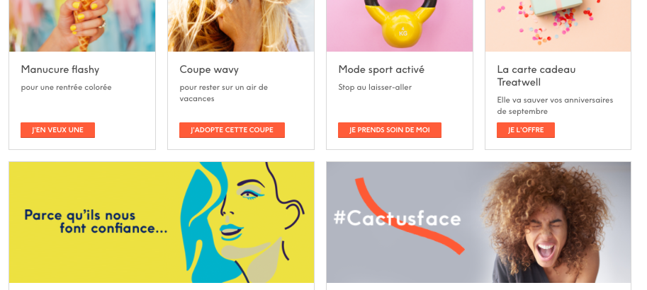Viewport: 647px width, 290px height.
Task: Open the #Cactusface banner
Action: (x=478, y=222)
